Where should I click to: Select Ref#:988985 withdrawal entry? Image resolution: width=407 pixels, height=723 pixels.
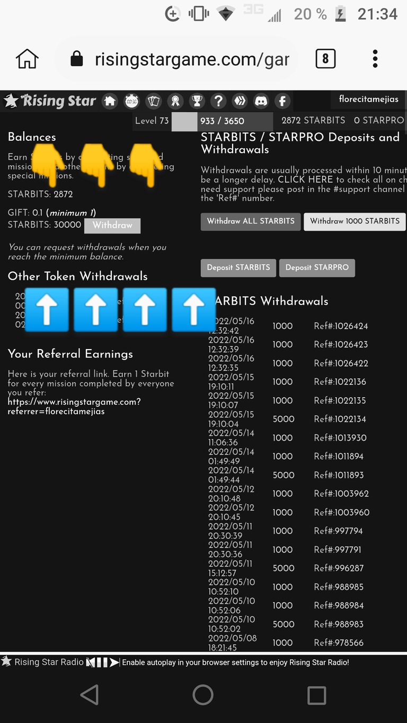click(x=339, y=587)
